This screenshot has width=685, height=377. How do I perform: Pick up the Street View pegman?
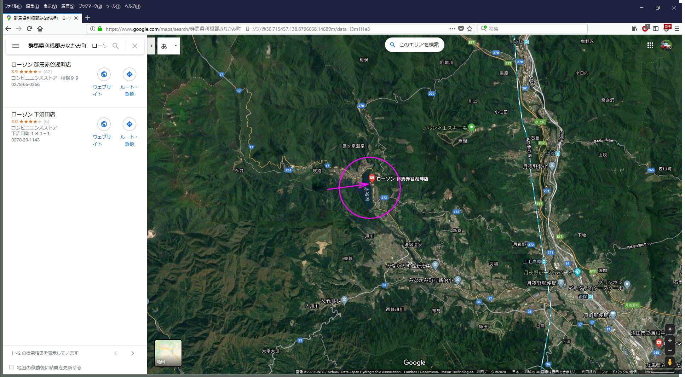click(x=670, y=362)
